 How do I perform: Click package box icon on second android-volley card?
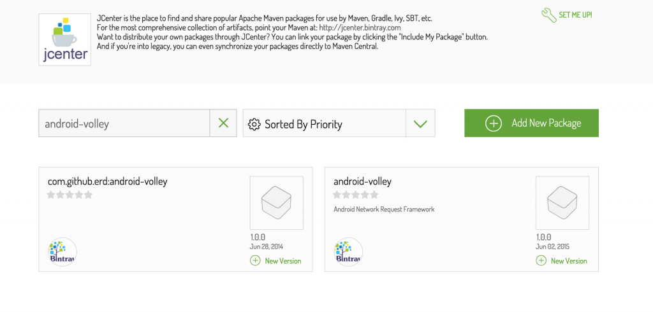[562, 203]
